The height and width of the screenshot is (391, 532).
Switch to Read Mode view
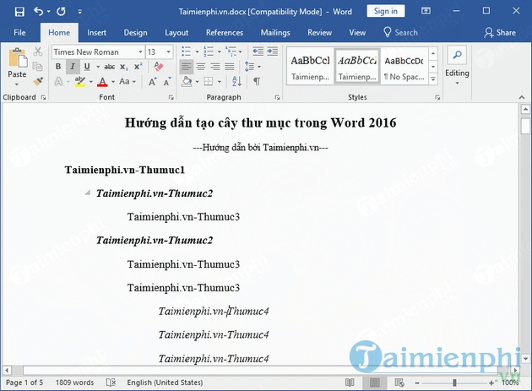(x=350, y=383)
